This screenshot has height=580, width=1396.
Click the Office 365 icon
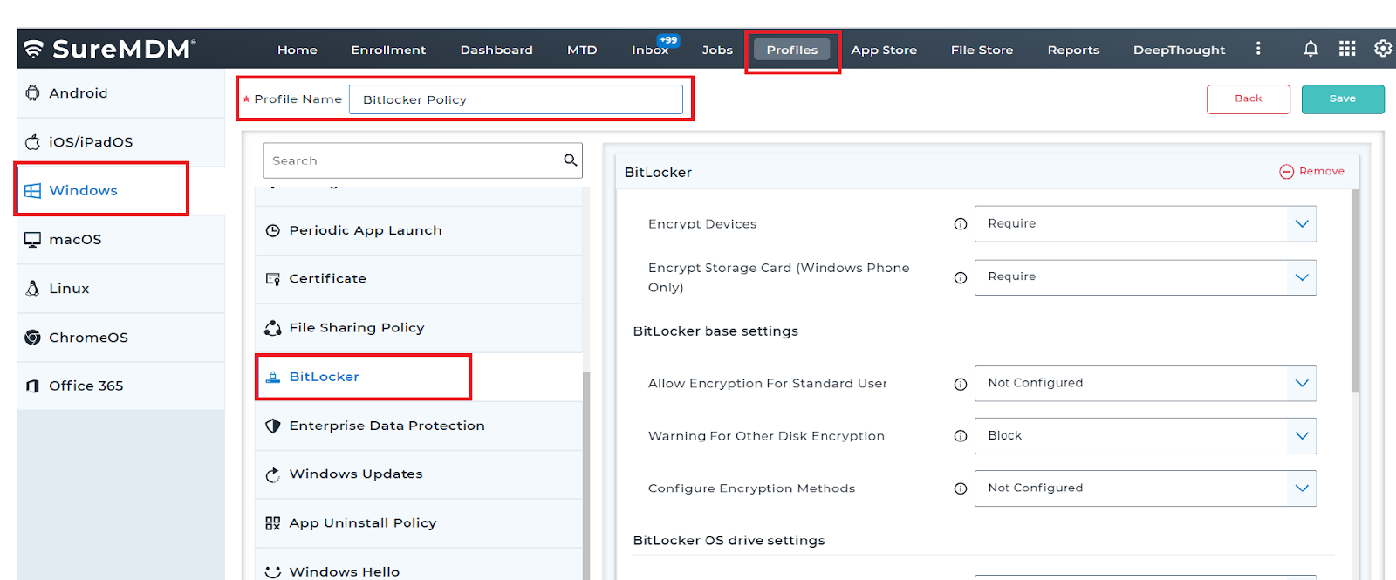tap(32, 386)
